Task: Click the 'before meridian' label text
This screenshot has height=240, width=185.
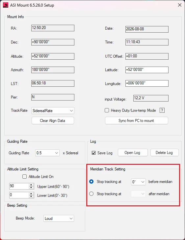Action: tap(160, 182)
